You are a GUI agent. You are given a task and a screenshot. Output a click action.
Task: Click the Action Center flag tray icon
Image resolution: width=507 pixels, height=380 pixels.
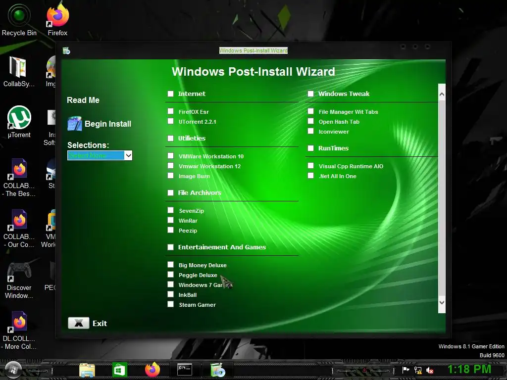click(406, 370)
